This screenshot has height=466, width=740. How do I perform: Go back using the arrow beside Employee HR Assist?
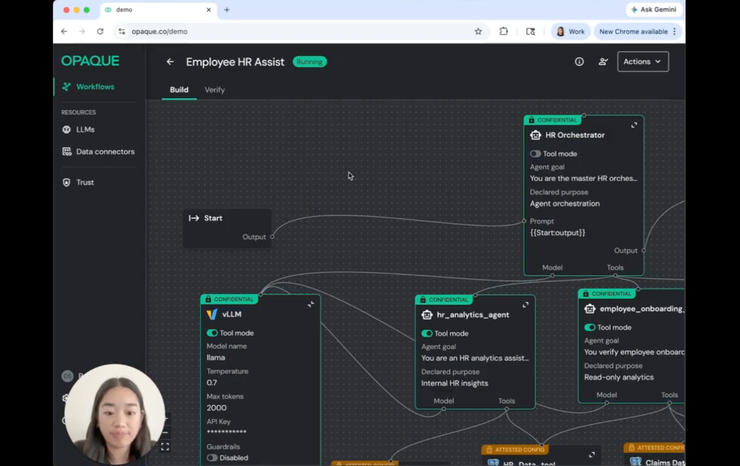tap(170, 62)
